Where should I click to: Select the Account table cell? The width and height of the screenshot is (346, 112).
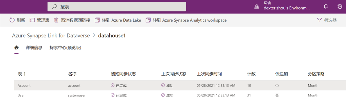coord(24,85)
